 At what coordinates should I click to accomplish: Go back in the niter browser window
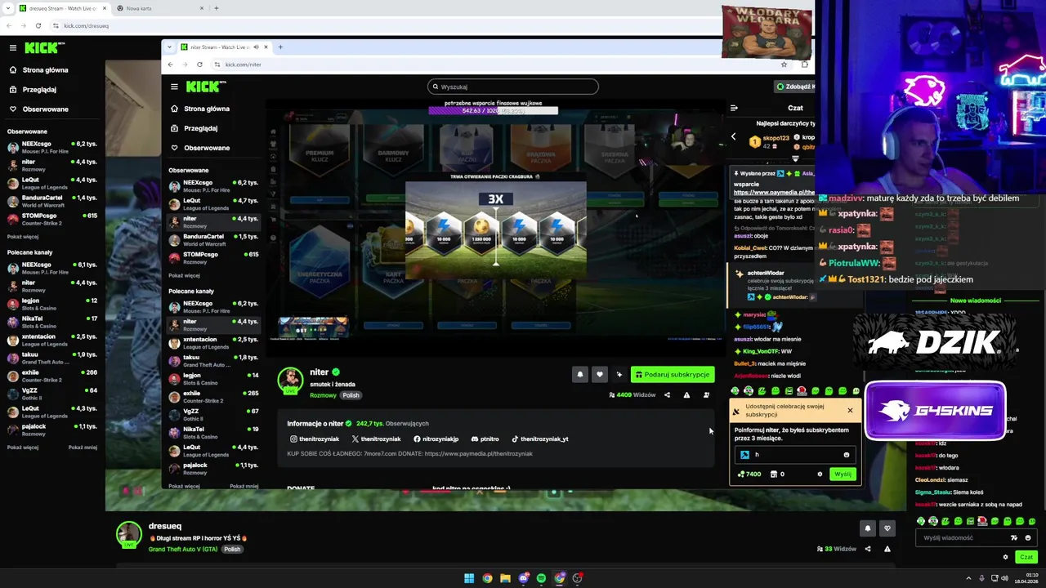[170, 65]
